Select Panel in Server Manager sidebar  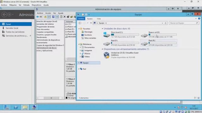coord(16,24)
